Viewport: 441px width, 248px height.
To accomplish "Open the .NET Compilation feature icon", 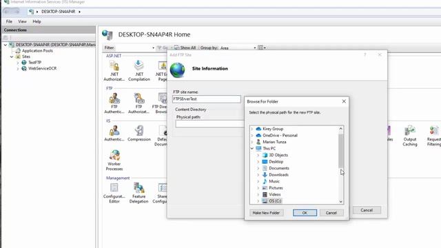I will [x=139, y=70].
